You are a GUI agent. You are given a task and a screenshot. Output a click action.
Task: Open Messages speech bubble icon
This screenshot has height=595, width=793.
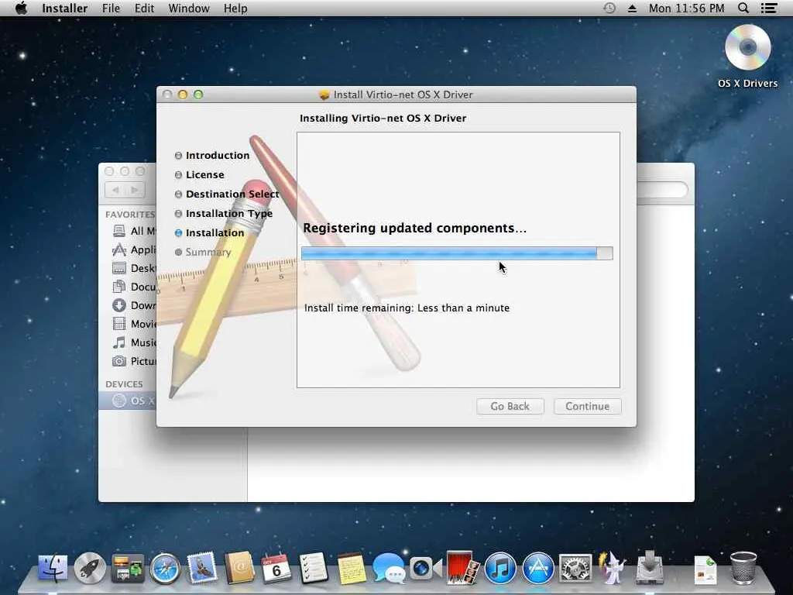point(389,568)
